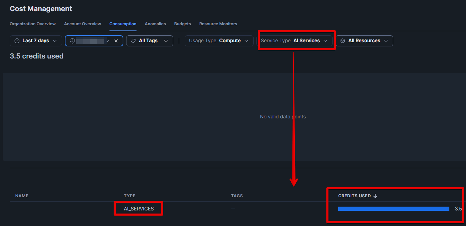This screenshot has width=466, height=226.
Task: Click the tag icon beside All Tags
Action: pos(133,41)
